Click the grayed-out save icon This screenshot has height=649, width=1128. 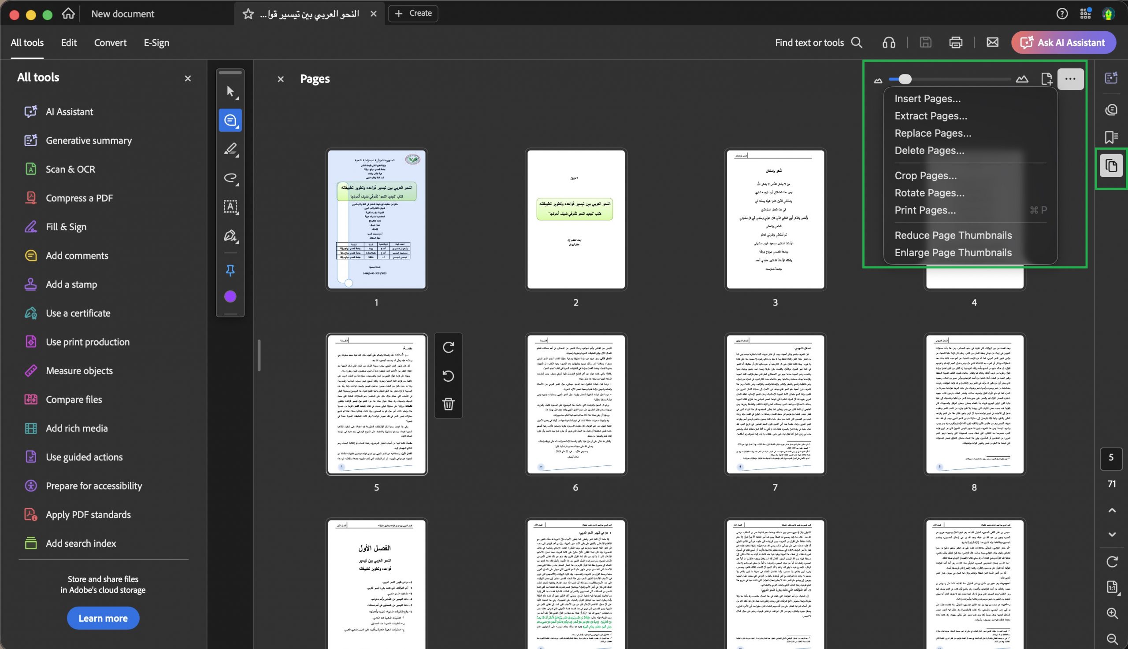[925, 42]
